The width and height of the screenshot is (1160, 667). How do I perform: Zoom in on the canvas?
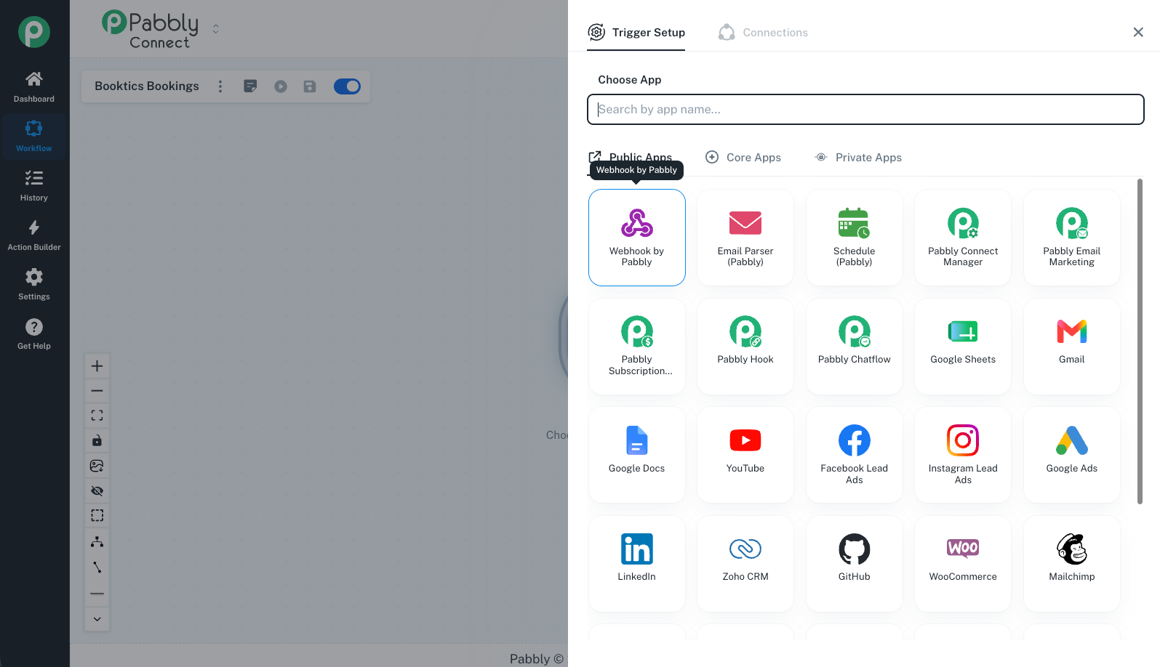tap(97, 366)
